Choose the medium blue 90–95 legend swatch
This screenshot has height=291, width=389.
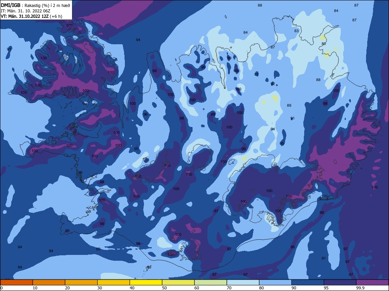click(x=308, y=282)
